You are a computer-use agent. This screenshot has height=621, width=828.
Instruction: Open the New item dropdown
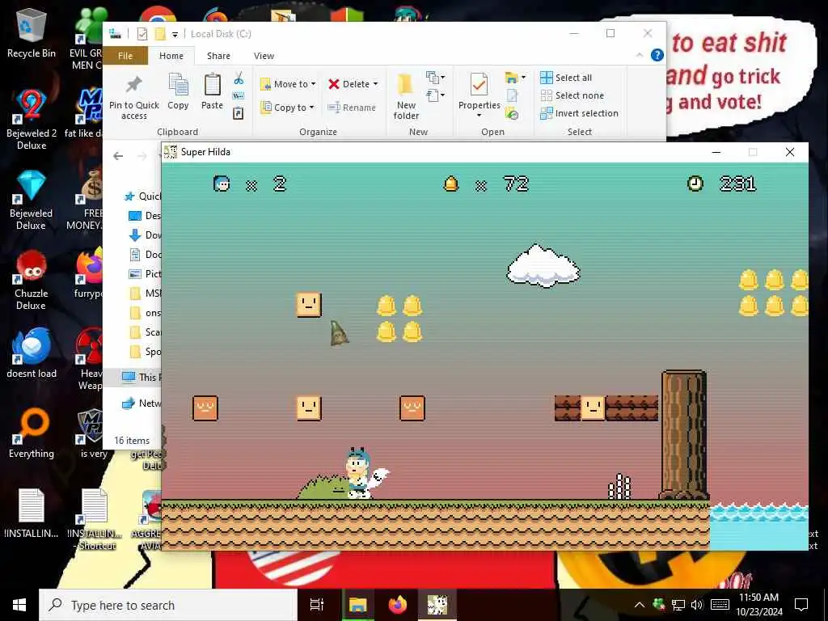(x=435, y=78)
